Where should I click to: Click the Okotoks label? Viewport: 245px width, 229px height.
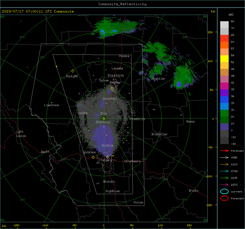point(109,182)
